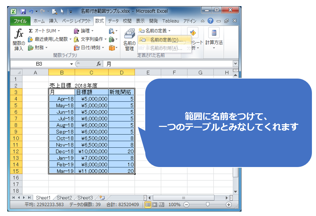
Task: Open the calculation options (計算方法) button
Action: 214,39
